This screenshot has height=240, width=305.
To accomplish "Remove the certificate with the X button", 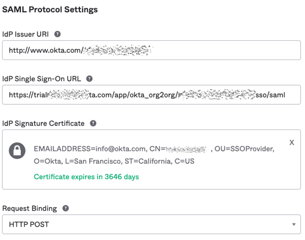I will pyautogui.click(x=292, y=142).
